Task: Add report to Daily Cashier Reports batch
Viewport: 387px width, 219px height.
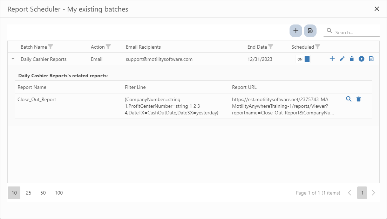Action: pos(332,59)
